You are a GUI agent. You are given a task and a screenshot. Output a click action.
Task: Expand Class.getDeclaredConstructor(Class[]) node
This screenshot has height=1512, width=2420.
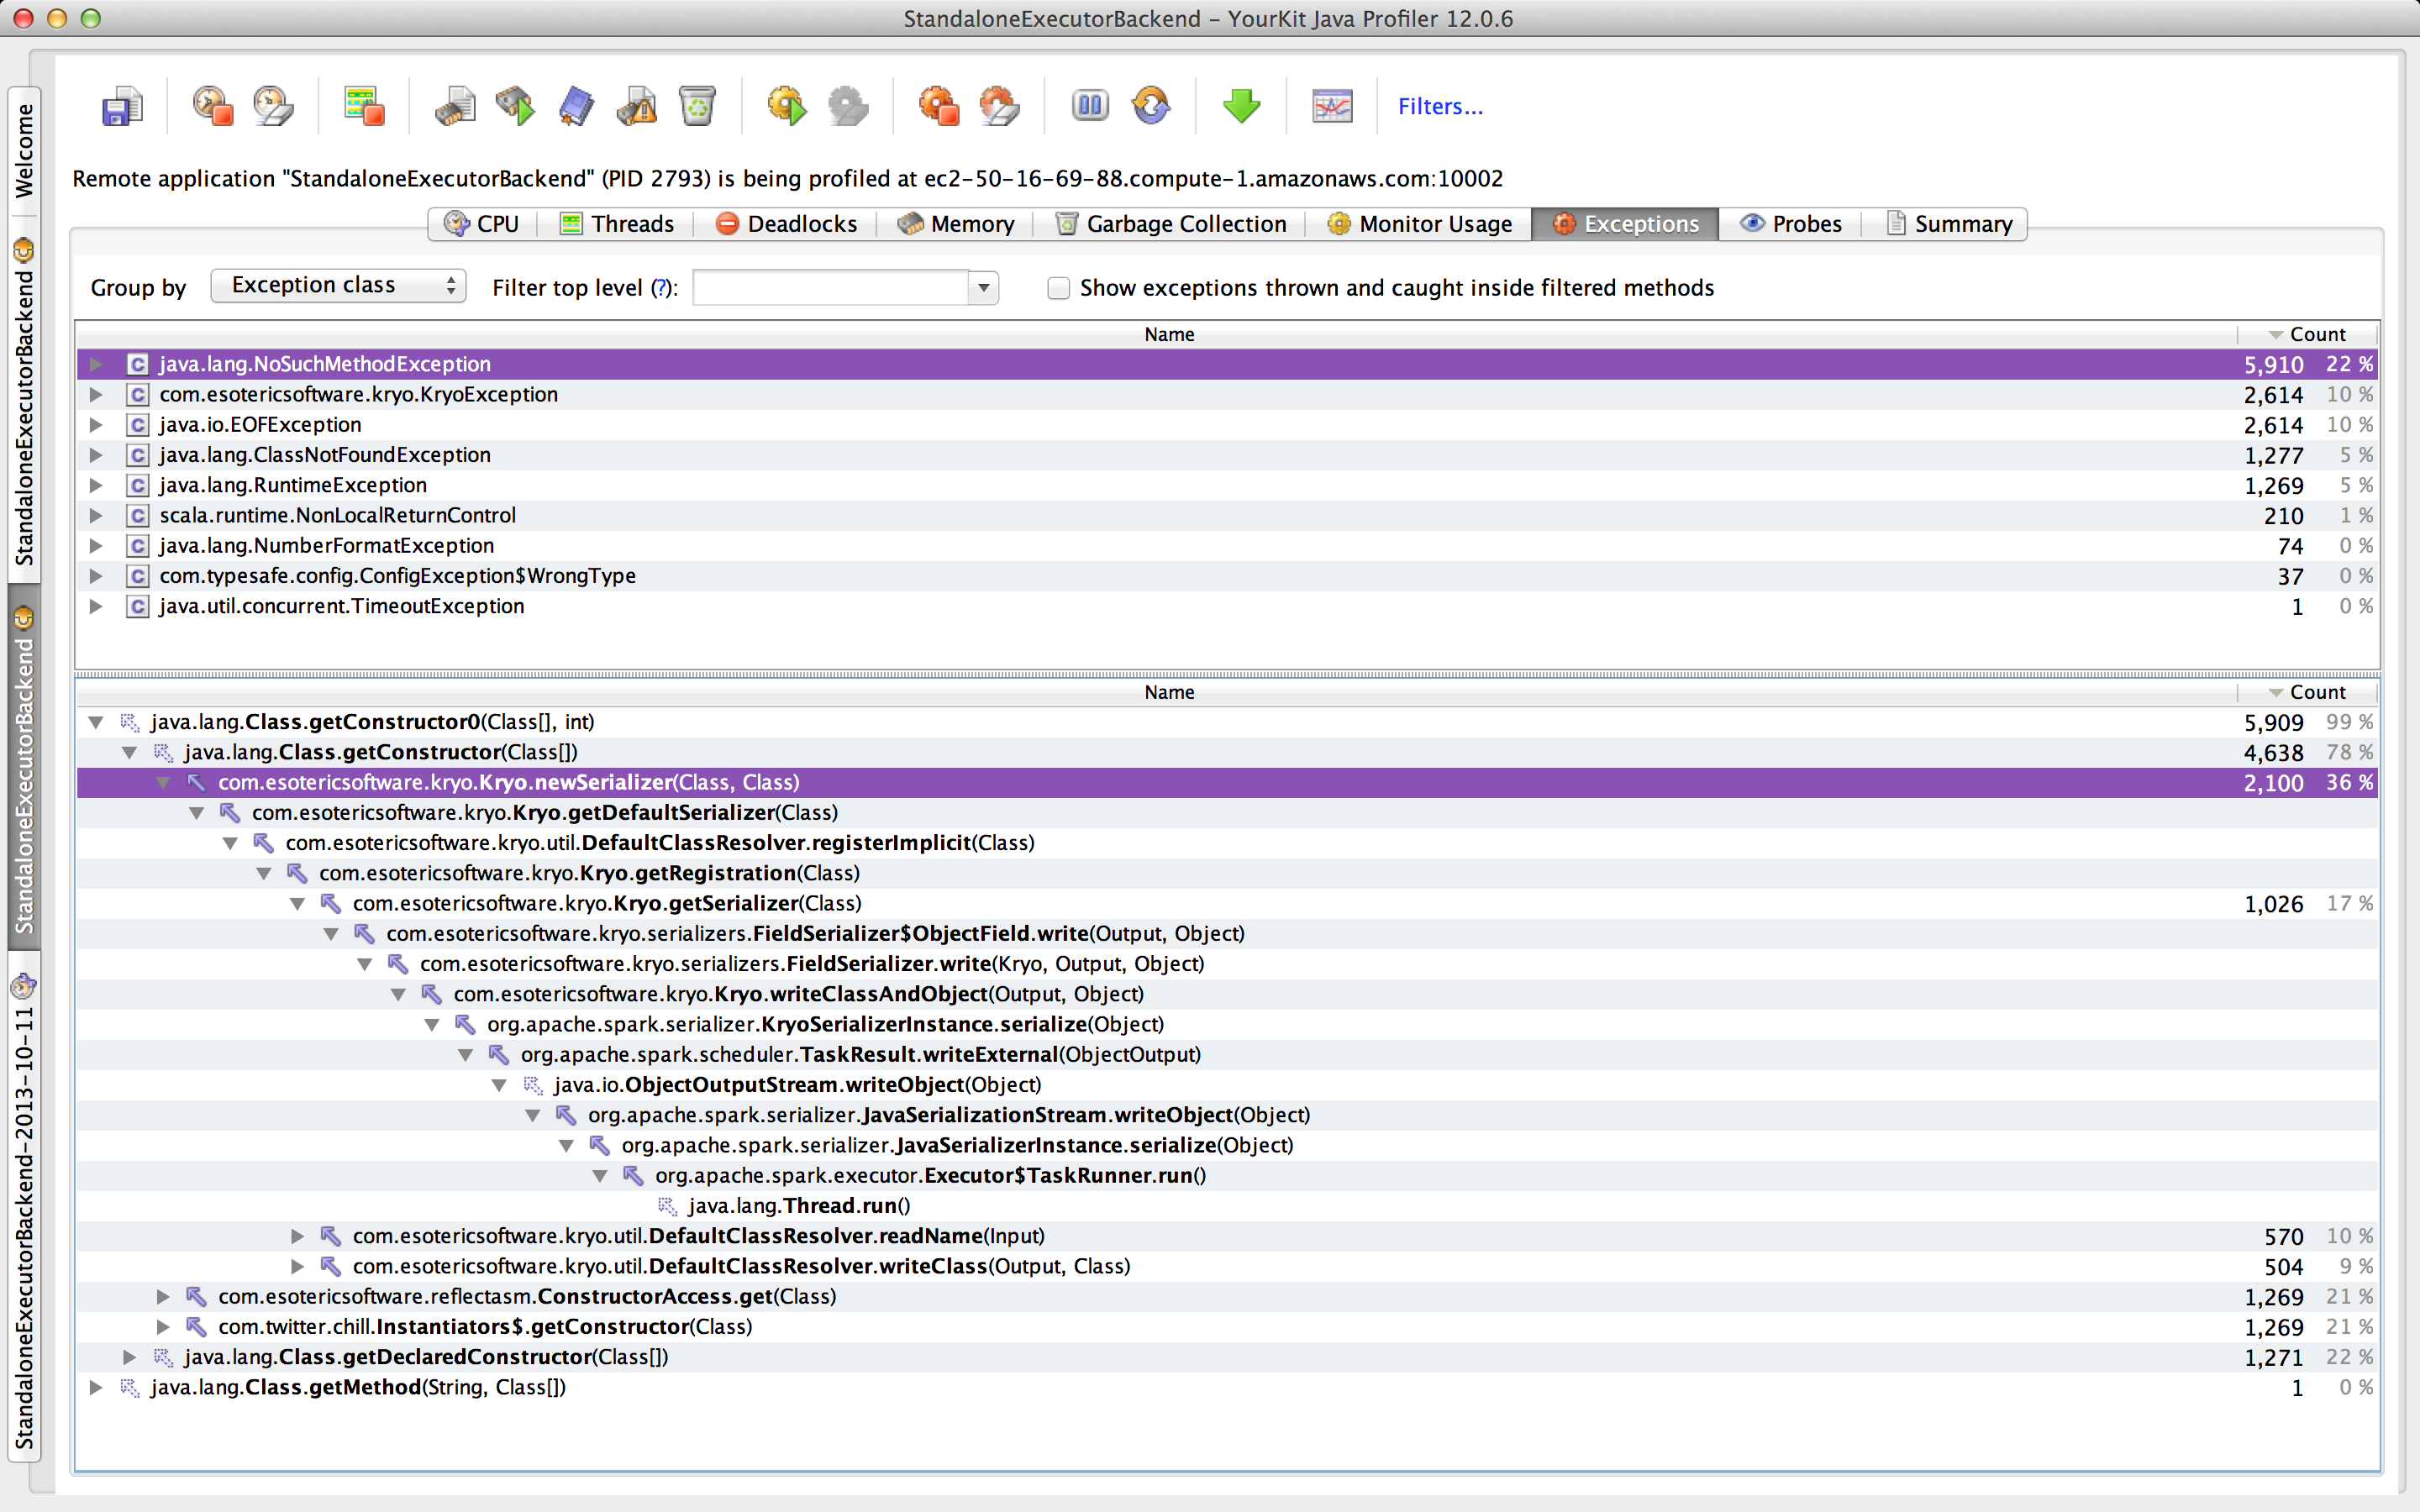point(129,1357)
